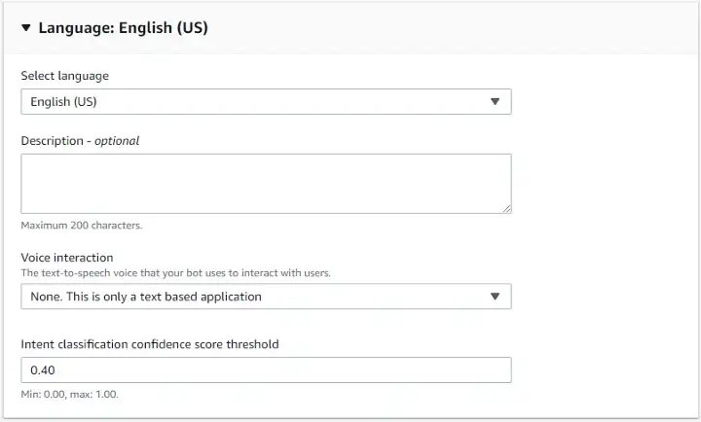Click the "Voice interaction" label
The image size is (701, 422).
click(x=67, y=258)
